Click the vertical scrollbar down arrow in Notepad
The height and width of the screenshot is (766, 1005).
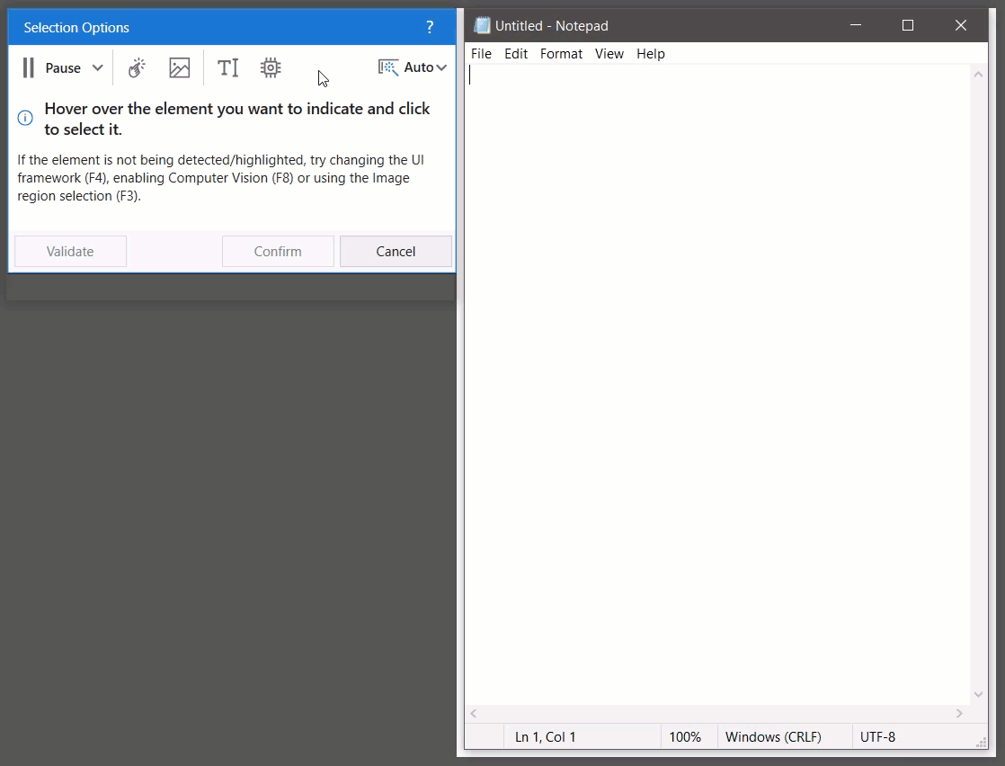point(979,694)
